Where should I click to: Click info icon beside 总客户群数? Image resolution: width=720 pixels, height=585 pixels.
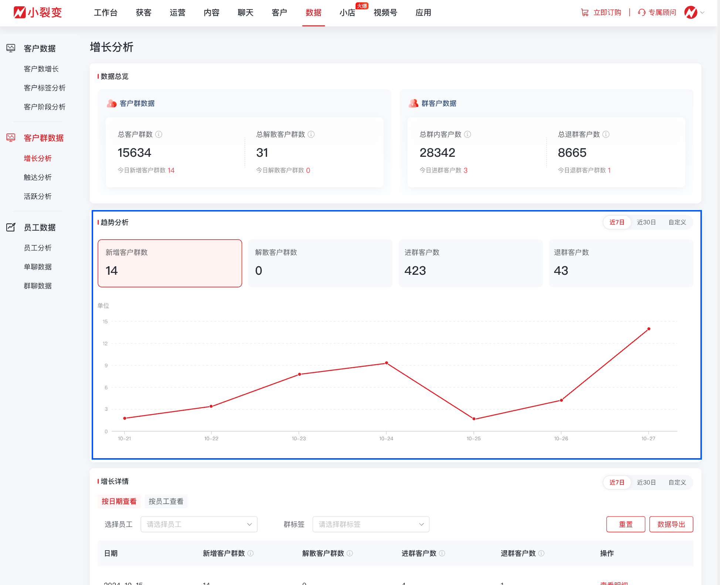(159, 134)
